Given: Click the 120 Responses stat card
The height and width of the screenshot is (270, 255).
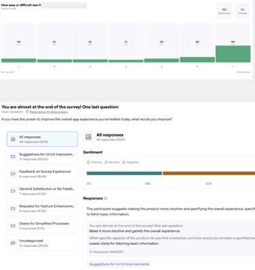Looking at the screenshot, I should coord(224,11).
